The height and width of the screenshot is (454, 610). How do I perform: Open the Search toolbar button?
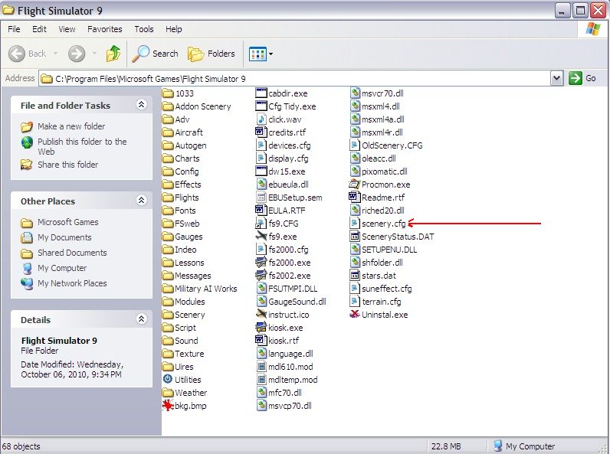155,54
